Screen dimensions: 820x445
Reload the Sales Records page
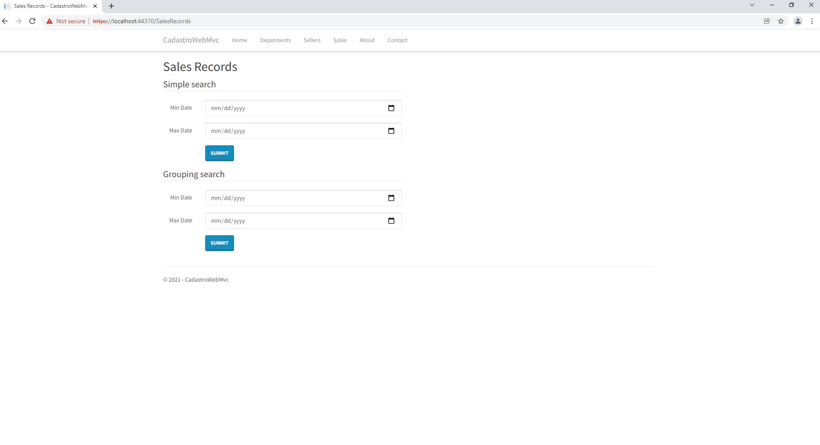tap(32, 21)
